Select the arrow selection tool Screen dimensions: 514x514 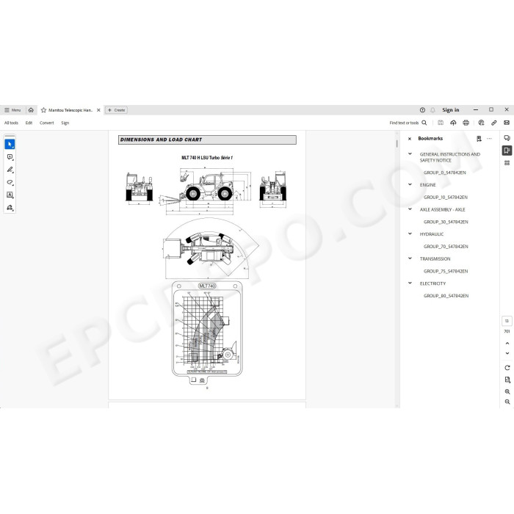point(10,144)
